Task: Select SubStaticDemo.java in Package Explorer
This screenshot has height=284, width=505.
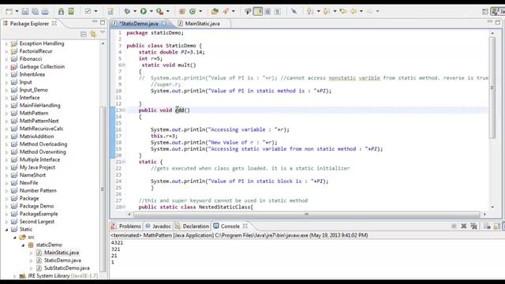Action: coord(66,268)
